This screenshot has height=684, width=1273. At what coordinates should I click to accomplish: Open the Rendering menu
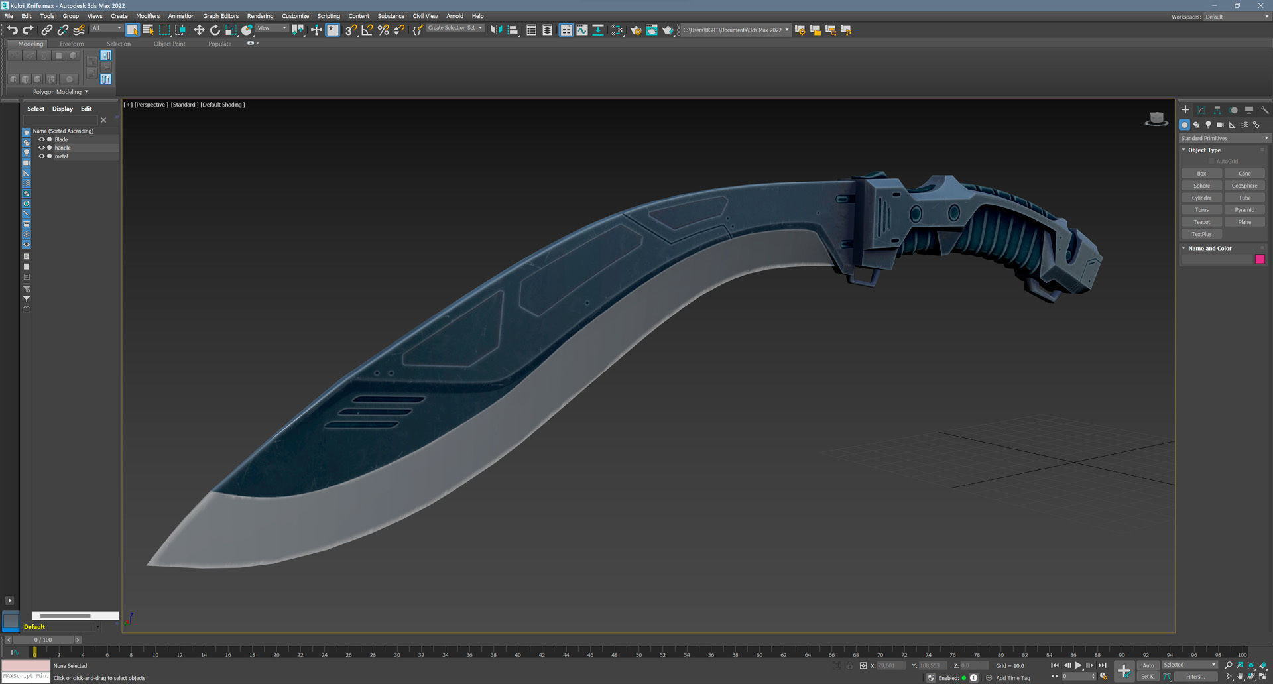260,16
